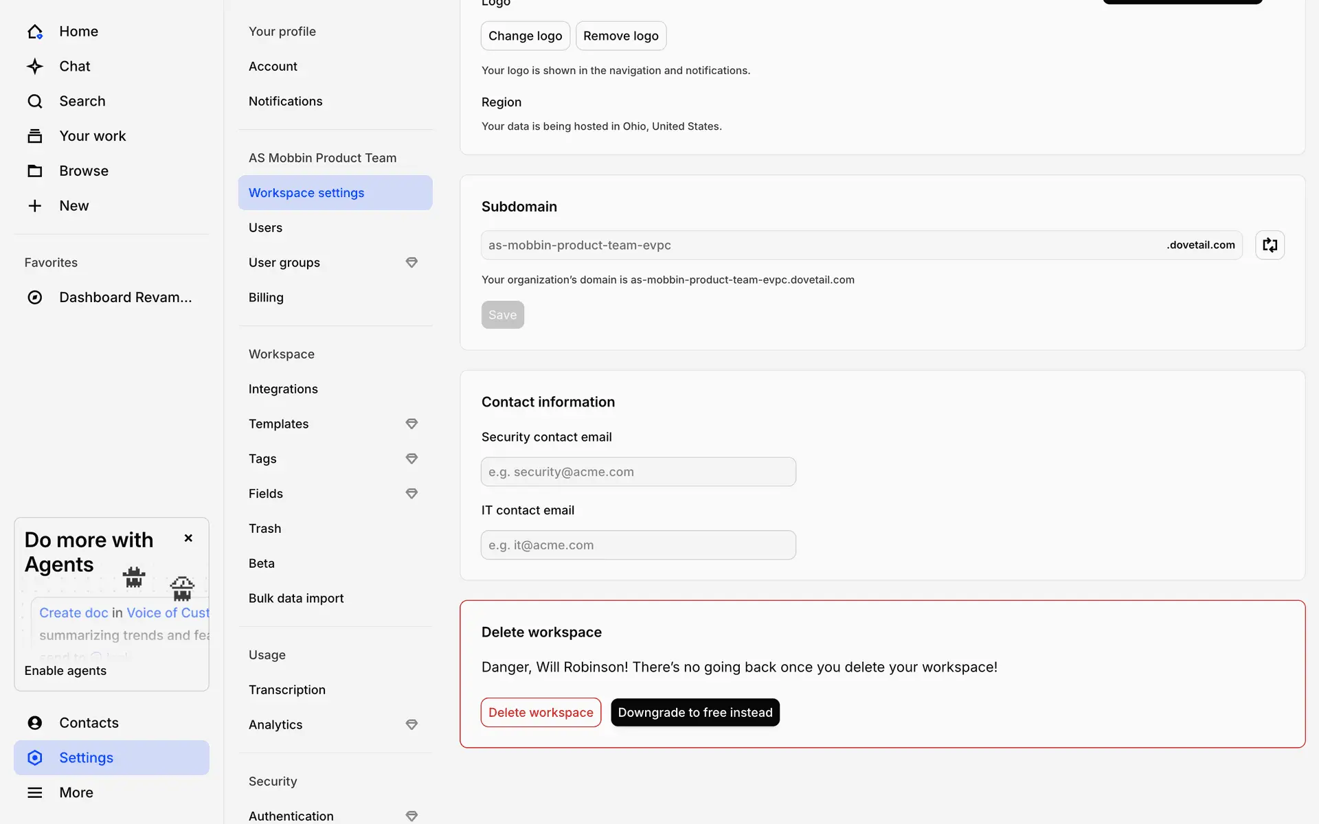Screen dimensions: 1319x824
Task: Click the subdomain regenerate icon button
Action: tap(1270, 245)
